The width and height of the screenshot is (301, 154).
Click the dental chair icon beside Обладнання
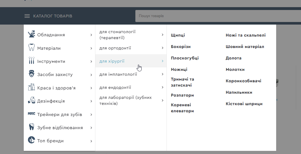tap(31, 35)
